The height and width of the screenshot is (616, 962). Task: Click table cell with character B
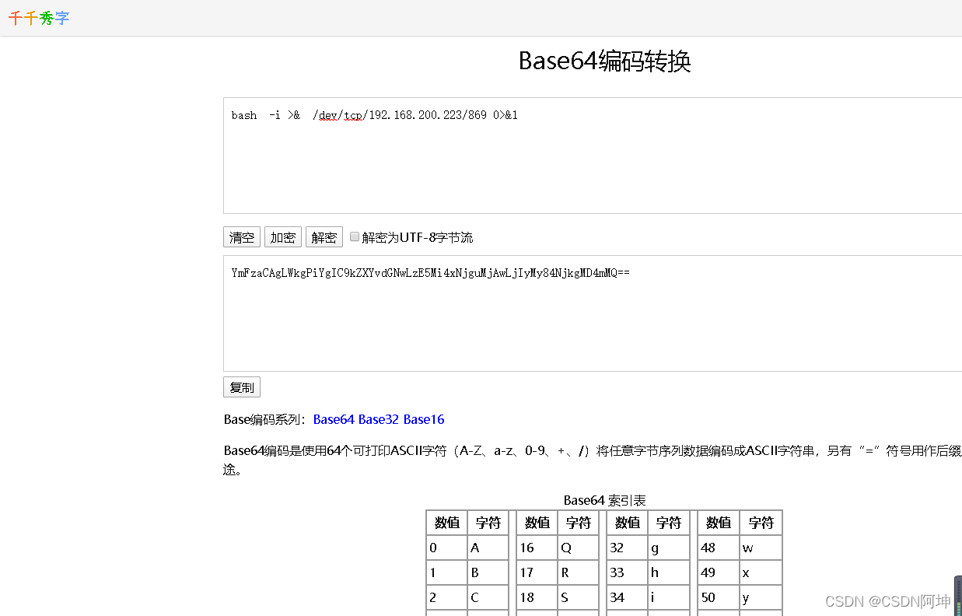[488, 572]
